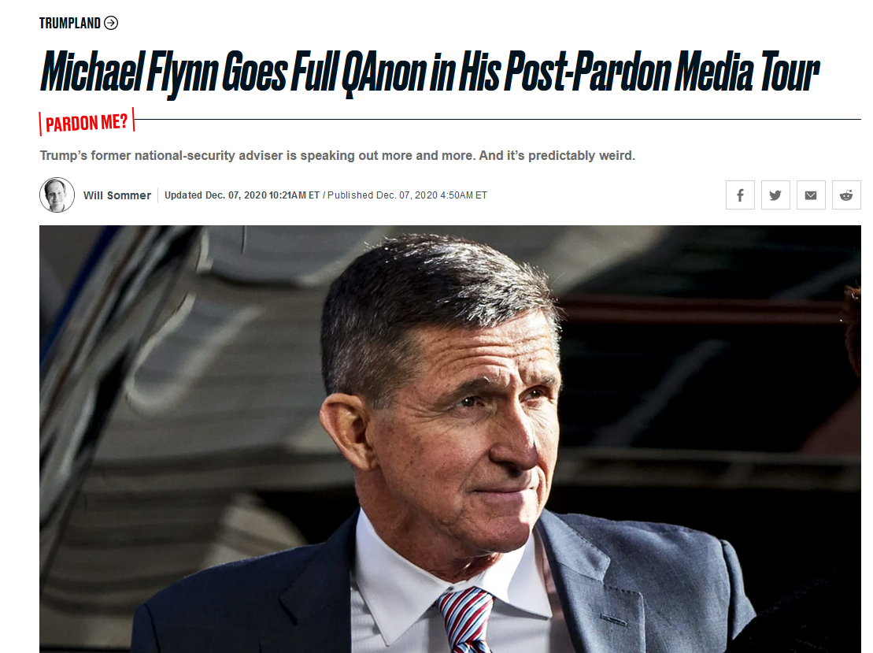This screenshot has width=873, height=653.
Task: Open the lead photo of the man
Action: click(x=449, y=439)
